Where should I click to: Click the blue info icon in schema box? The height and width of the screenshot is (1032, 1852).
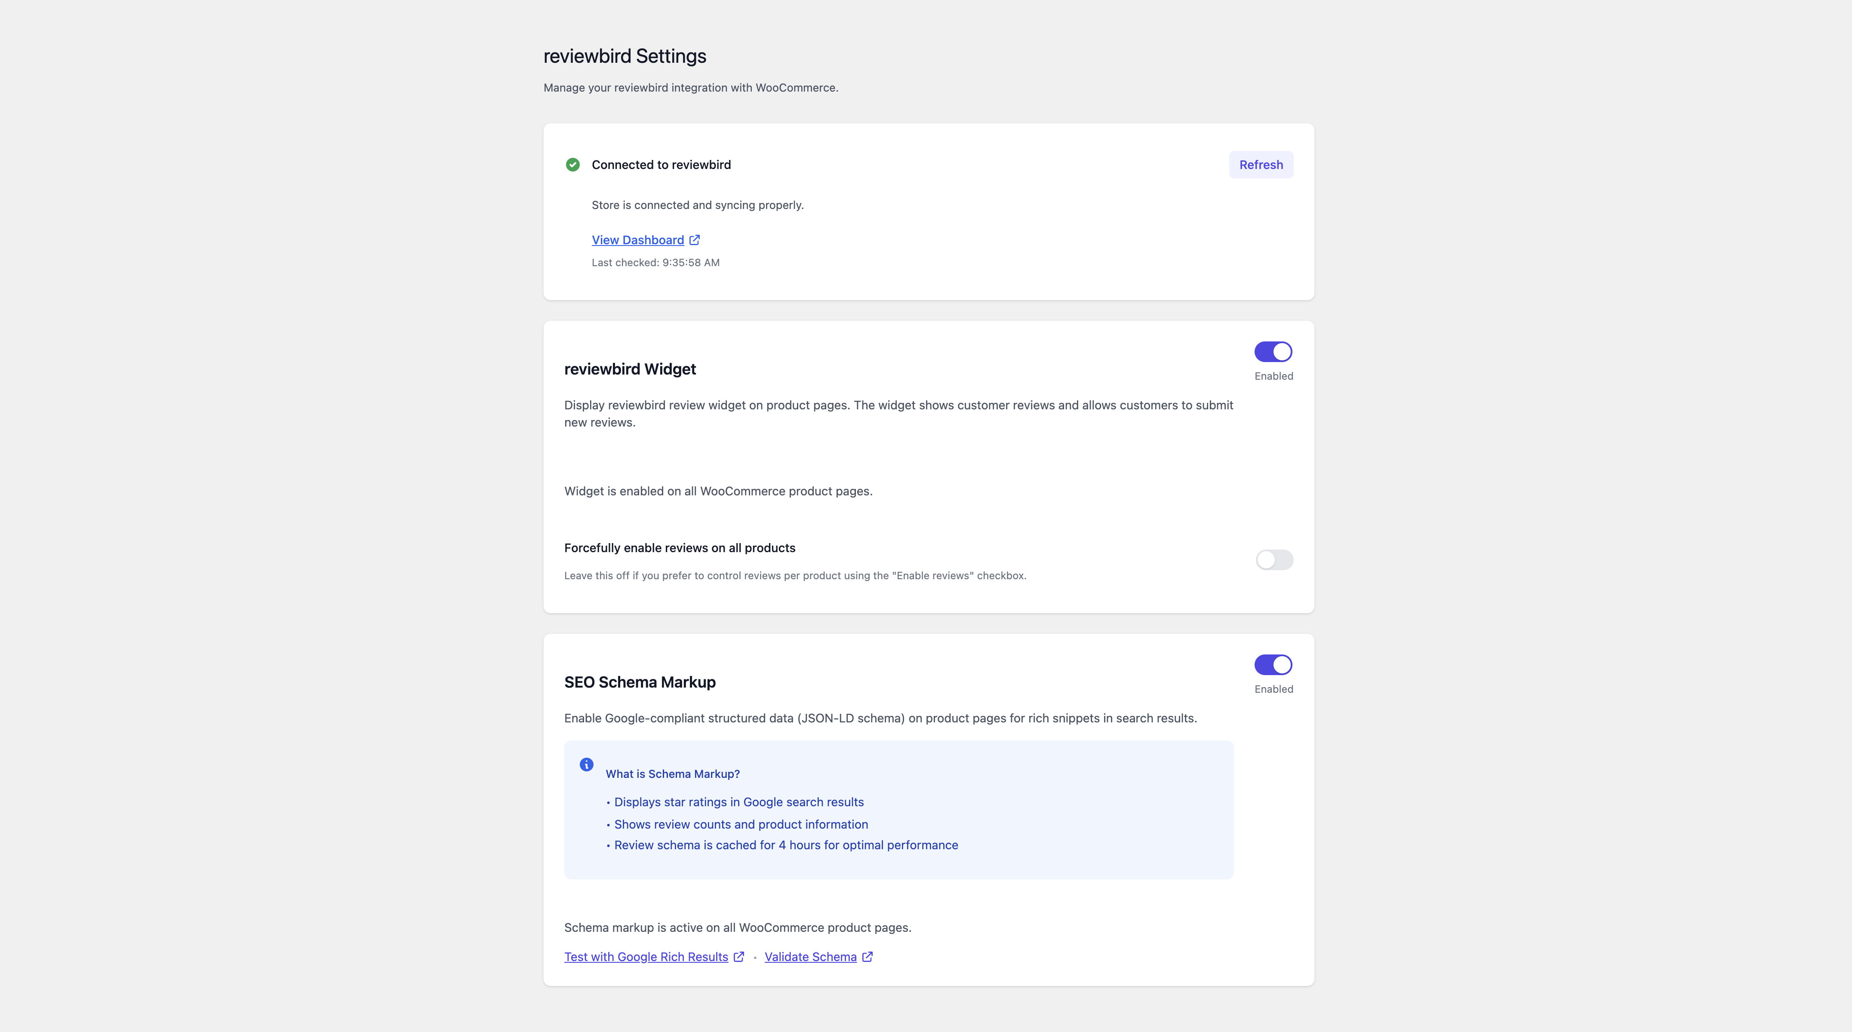(587, 765)
